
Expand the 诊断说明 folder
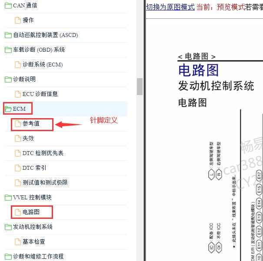(24, 79)
